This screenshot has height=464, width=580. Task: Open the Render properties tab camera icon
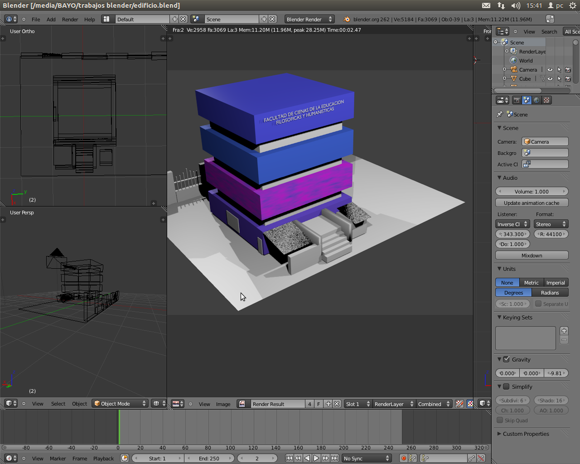click(x=517, y=100)
